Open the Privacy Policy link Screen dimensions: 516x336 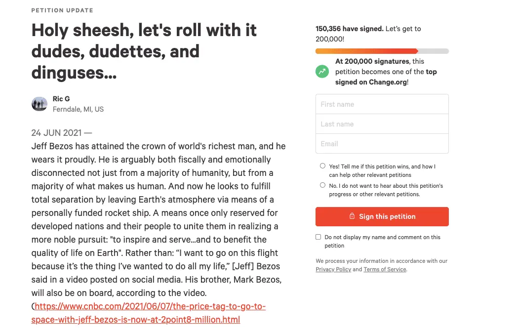333,269
